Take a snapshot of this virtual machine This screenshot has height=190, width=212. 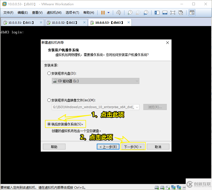[130, 13]
